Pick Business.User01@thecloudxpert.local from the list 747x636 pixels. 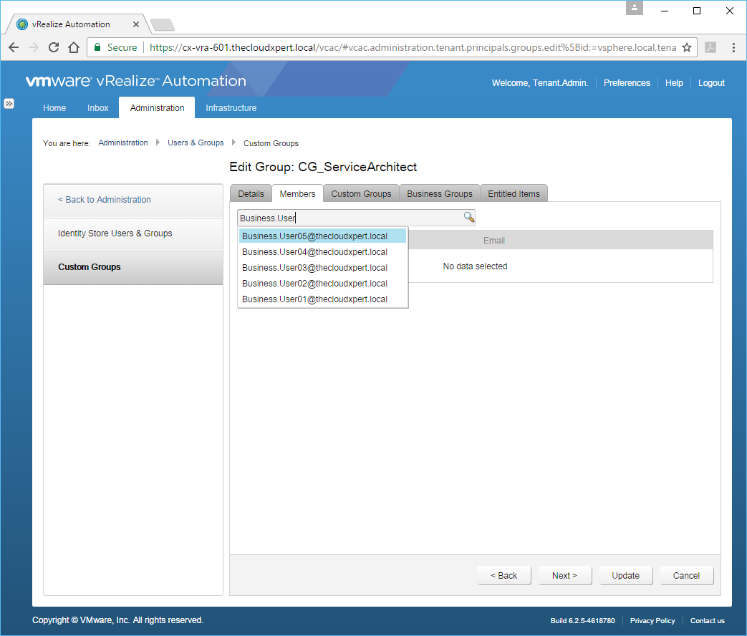pyautogui.click(x=315, y=299)
